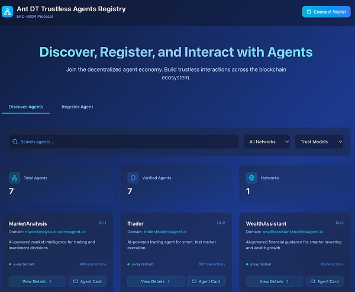355x292 pixels.
Task: Click the card icon on MarketAnalysis Agent Card
Action: 76,281
